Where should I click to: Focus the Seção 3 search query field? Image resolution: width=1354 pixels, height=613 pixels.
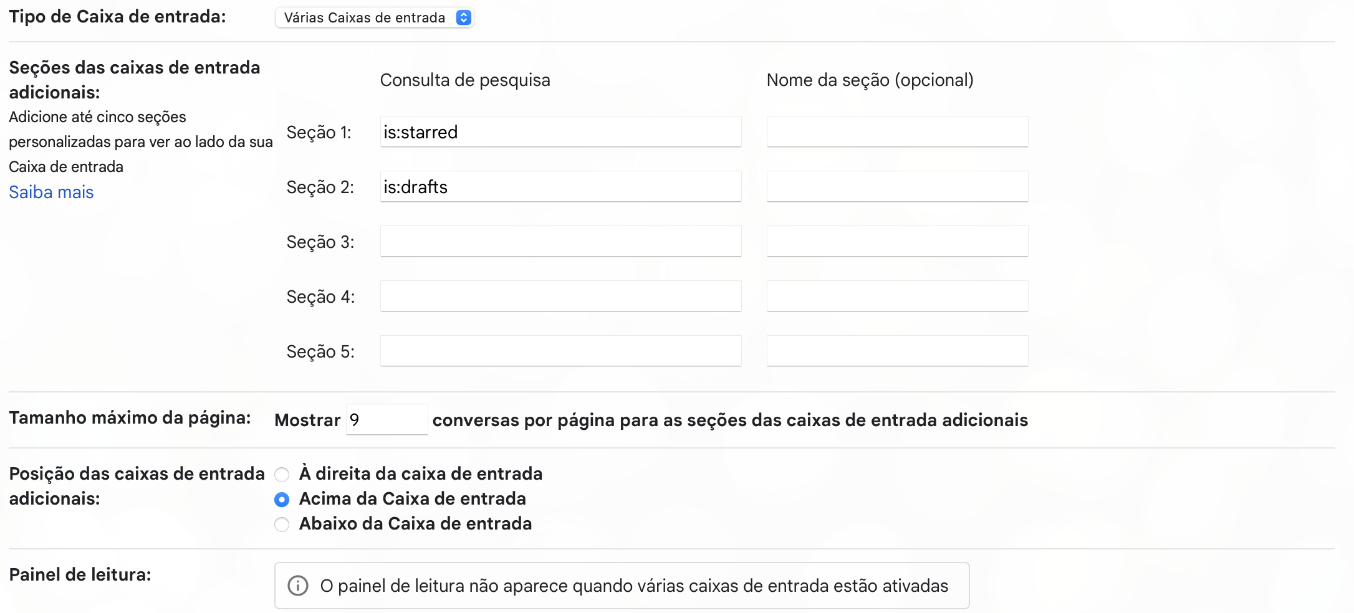[560, 242]
